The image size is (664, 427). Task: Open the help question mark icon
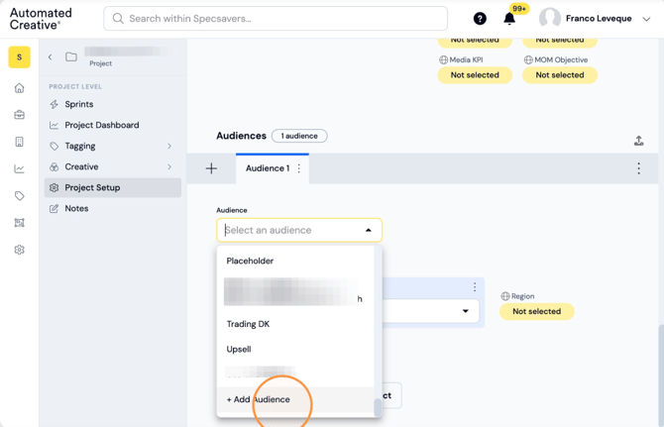(480, 19)
